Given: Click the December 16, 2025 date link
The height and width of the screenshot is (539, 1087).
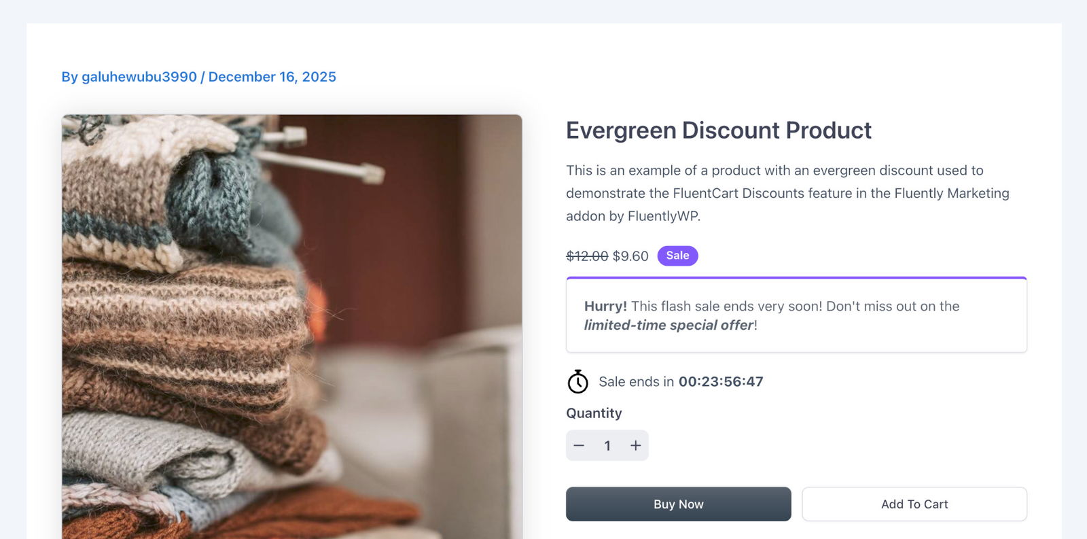Looking at the screenshot, I should click(x=272, y=76).
